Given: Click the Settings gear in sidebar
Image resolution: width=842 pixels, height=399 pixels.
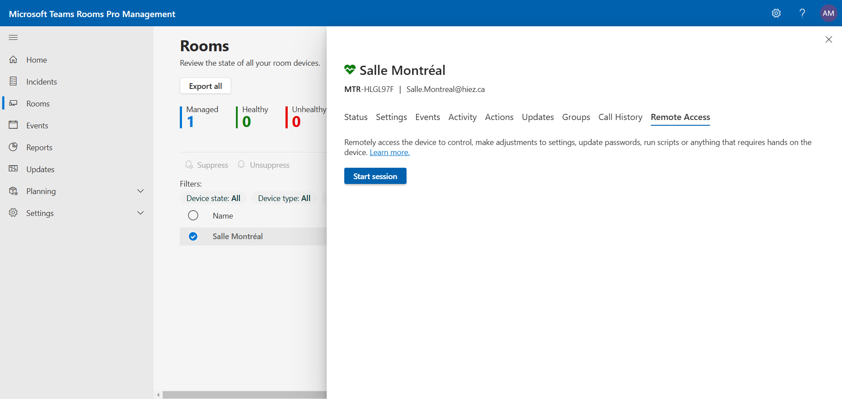Looking at the screenshot, I should pyautogui.click(x=14, y=213).
